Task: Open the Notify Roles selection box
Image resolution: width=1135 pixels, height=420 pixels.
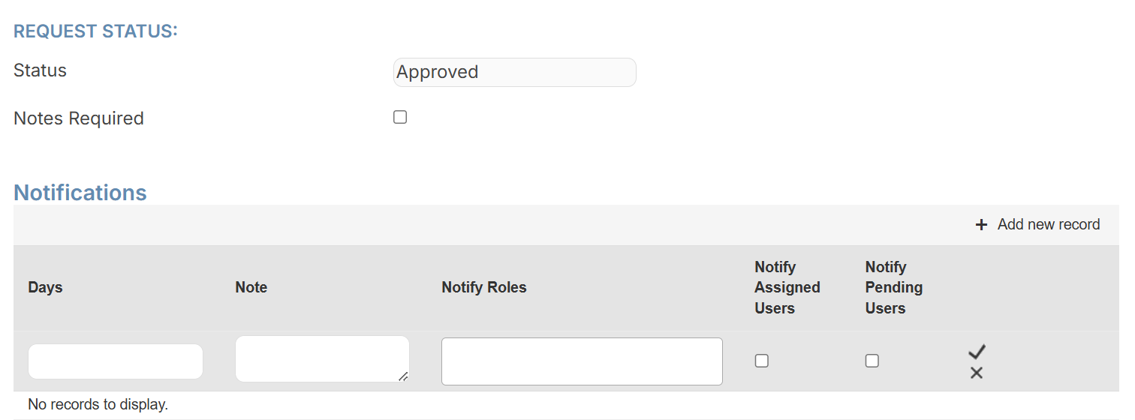Action: coord(582,361)
